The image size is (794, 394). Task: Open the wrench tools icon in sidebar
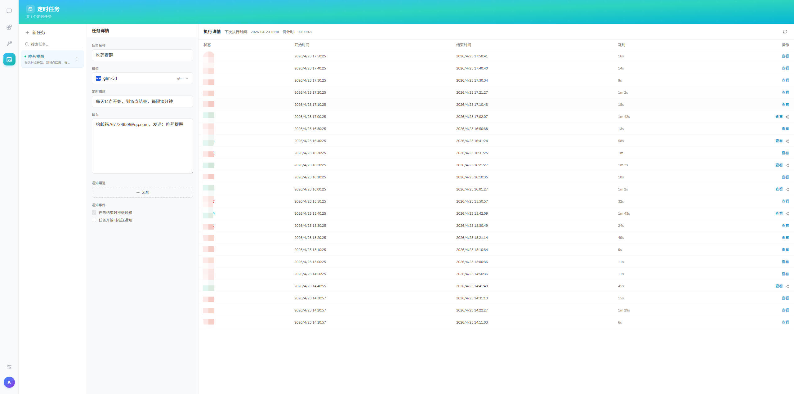pyautogui.click(x=9, y=43)
